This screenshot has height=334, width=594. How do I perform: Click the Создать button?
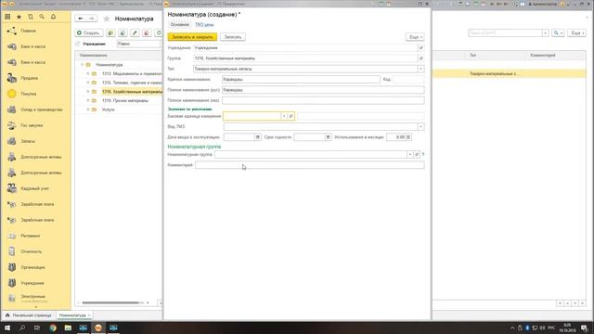[89, 33]
